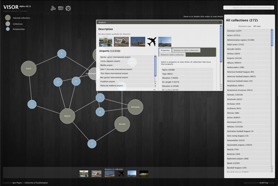The width and height of the screenshot is (278, 186).
Task: Select Awards (754) collection
Action: pyautogui.click(x=248, y=150)
